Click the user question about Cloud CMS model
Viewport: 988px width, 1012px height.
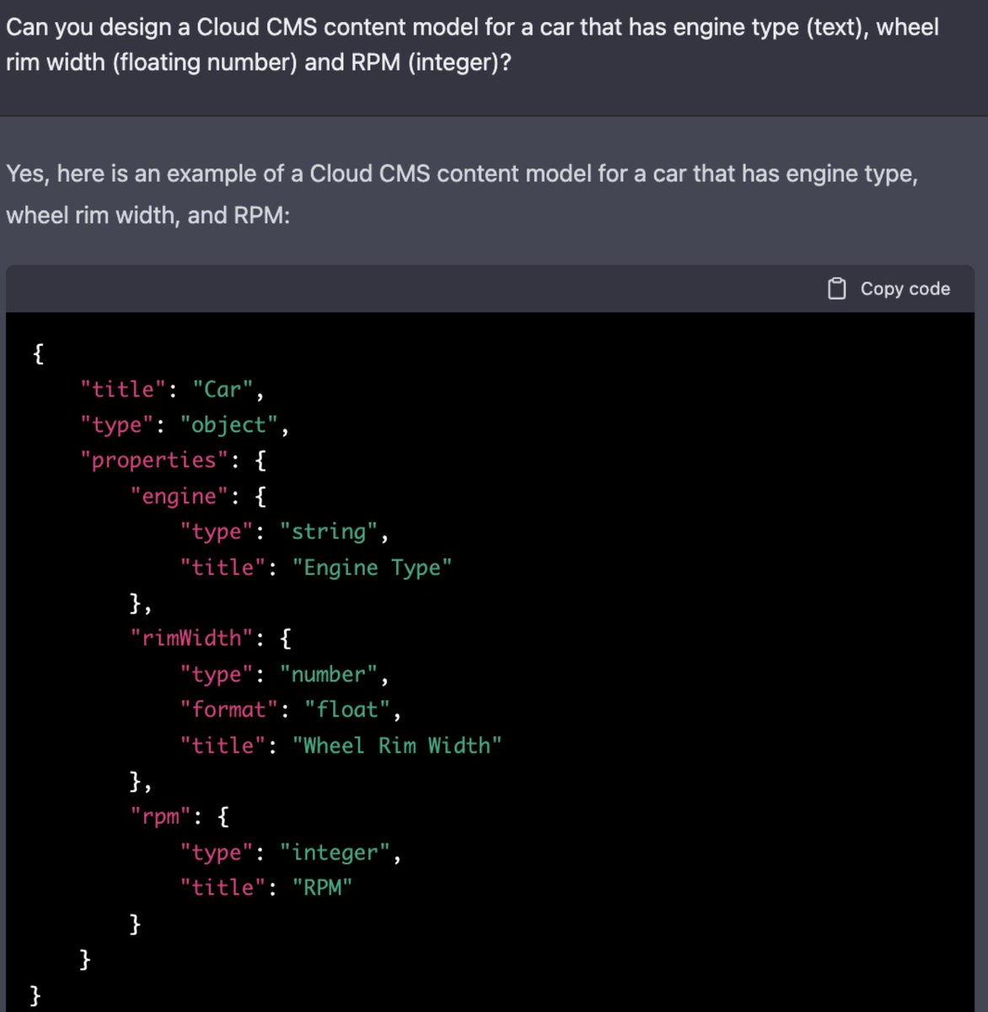point(472,45)
